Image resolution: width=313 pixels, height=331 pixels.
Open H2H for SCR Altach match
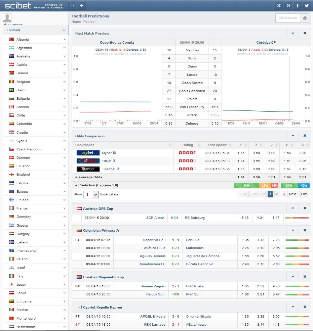click(x=174, y=218)
